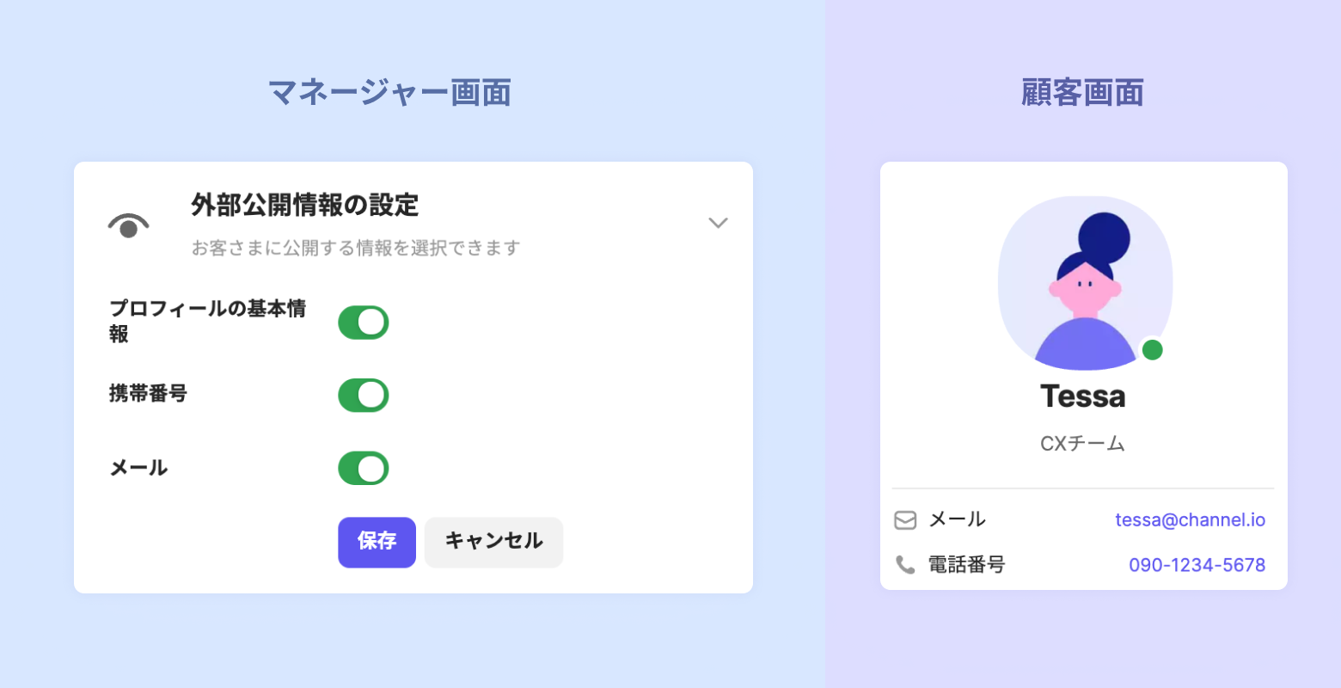Disable the 携帯番号 toggle
1341x688 pixels.
[364, 396]
